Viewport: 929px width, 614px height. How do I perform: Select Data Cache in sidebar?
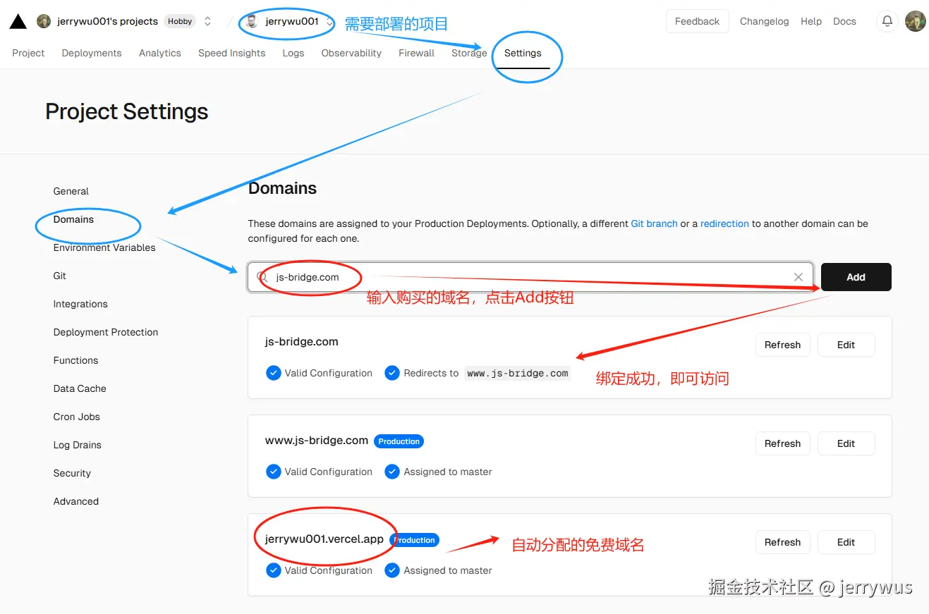tap(80, 388)
